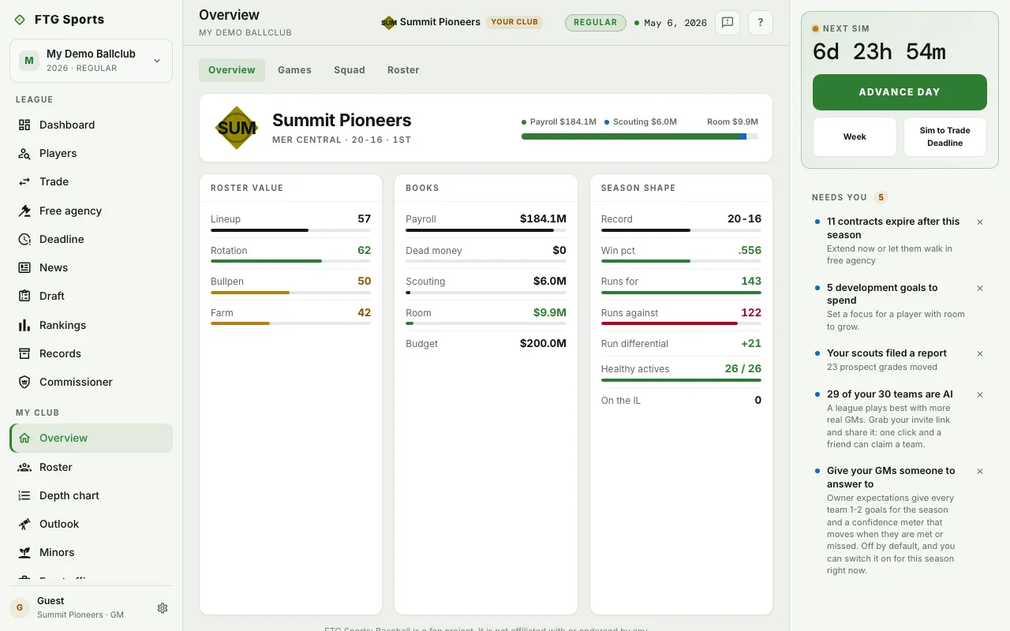The image size is (1010, 631).
Task: Click the Farm value 42
Action: coord(364,312)
